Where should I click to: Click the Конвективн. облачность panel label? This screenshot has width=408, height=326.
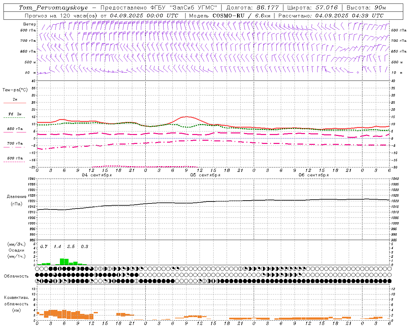click(16, 304)
